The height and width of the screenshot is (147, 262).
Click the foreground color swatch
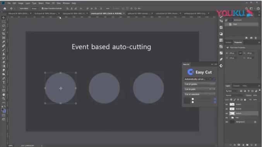(3, 110)
